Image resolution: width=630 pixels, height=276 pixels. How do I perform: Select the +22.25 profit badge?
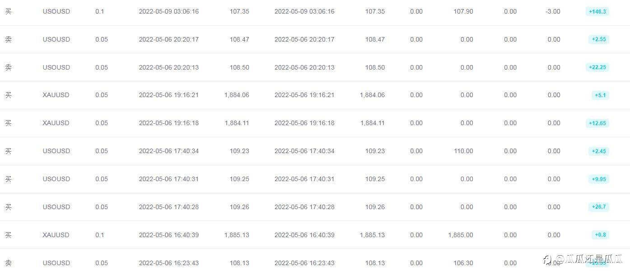click(x=597, y=67)
